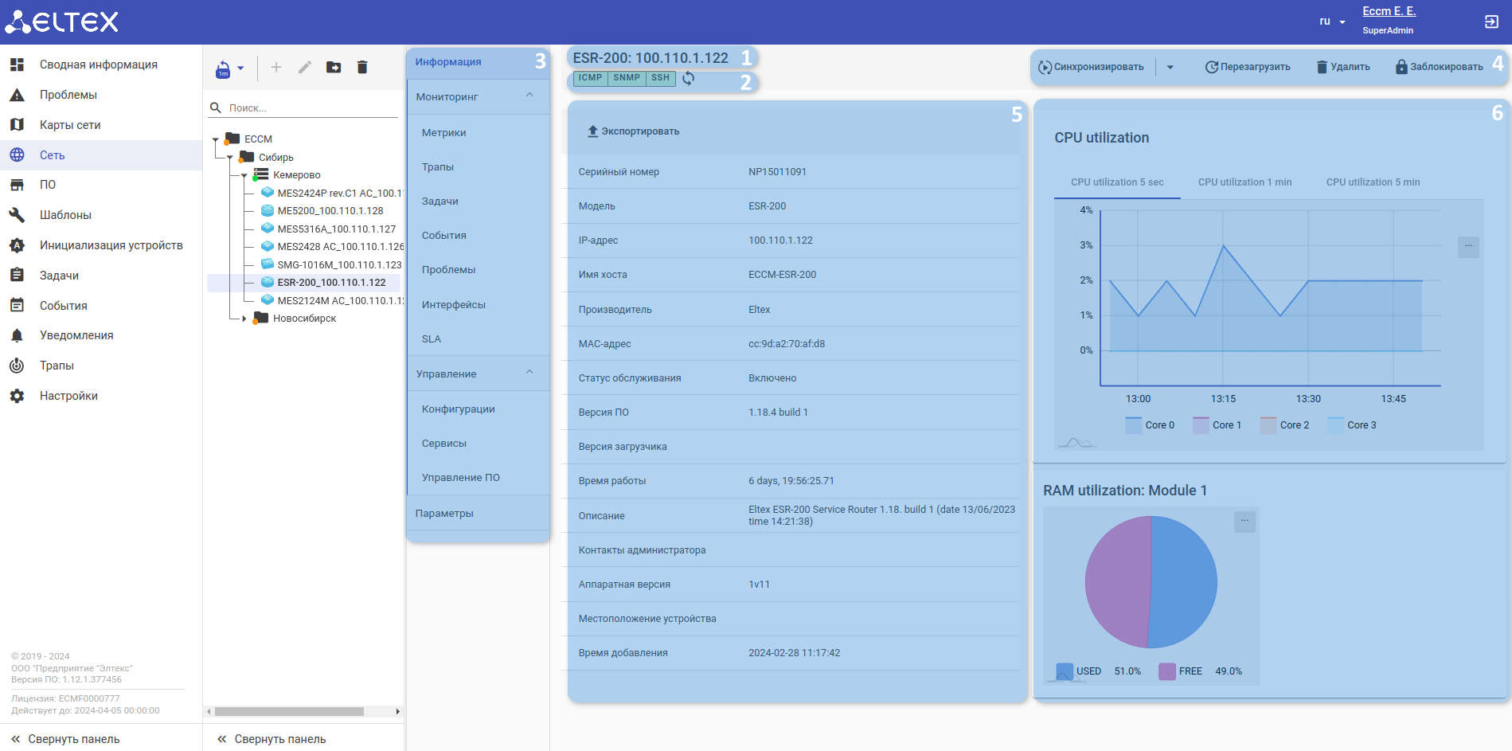The width and height of the screenshot is (1512, 751).
Task: Toggle Core 0 series in CPU legend
Action: pyautogui.click(x=1150, y=425)
